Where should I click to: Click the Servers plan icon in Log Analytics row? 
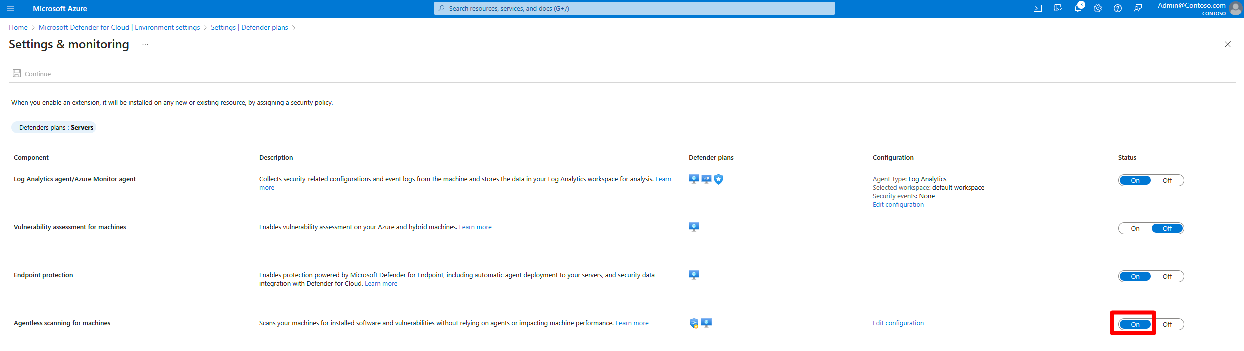tap(694, 179)
